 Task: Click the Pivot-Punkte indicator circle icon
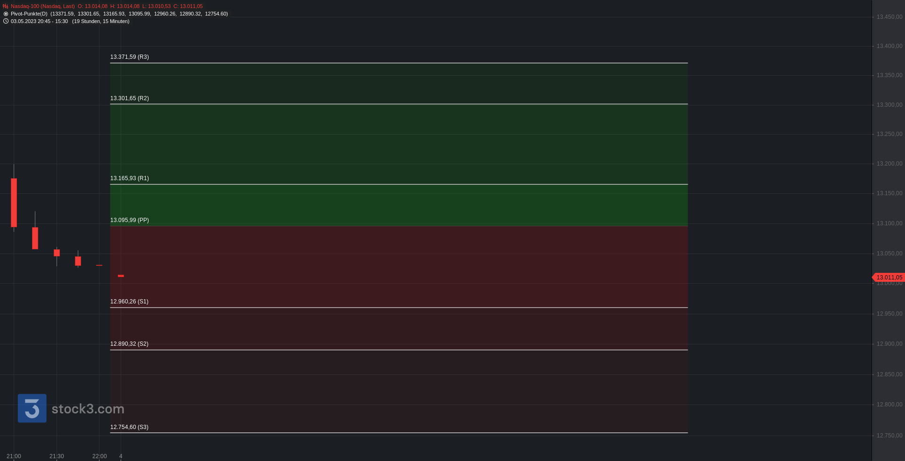coord(6,14)
